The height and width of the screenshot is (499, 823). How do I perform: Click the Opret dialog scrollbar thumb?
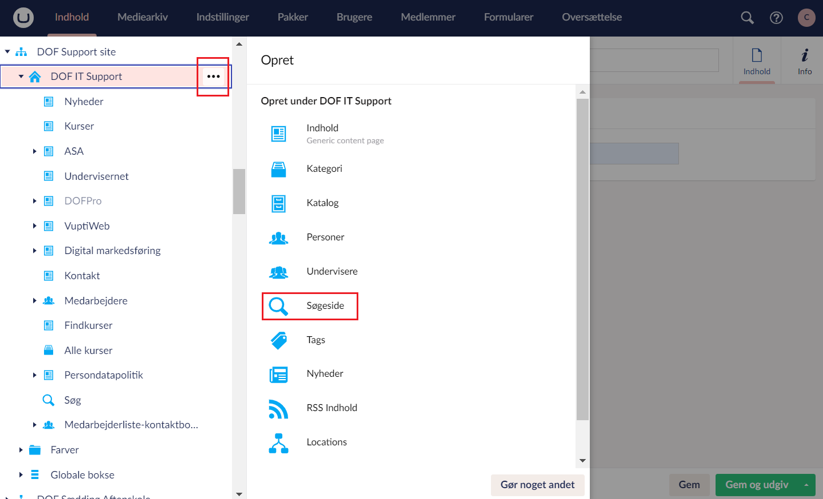(582, 260)
